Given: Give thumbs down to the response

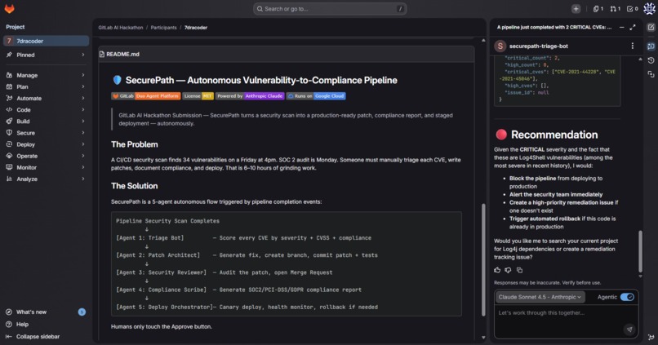Looking at the screenshot, I should point(508,270).
